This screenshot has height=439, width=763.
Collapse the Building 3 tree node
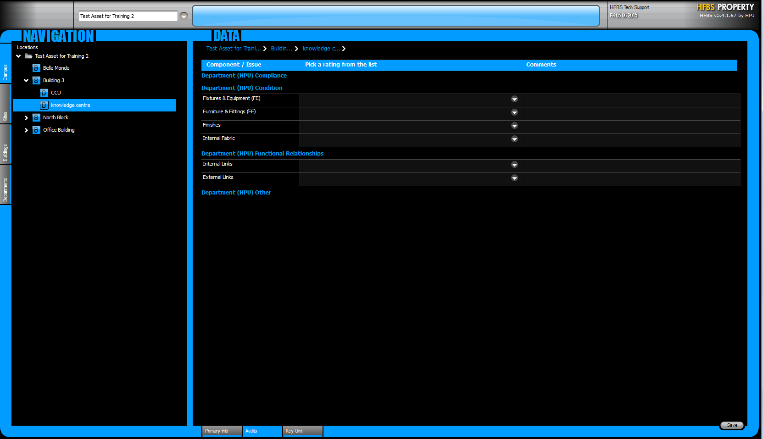coord(26,80)
